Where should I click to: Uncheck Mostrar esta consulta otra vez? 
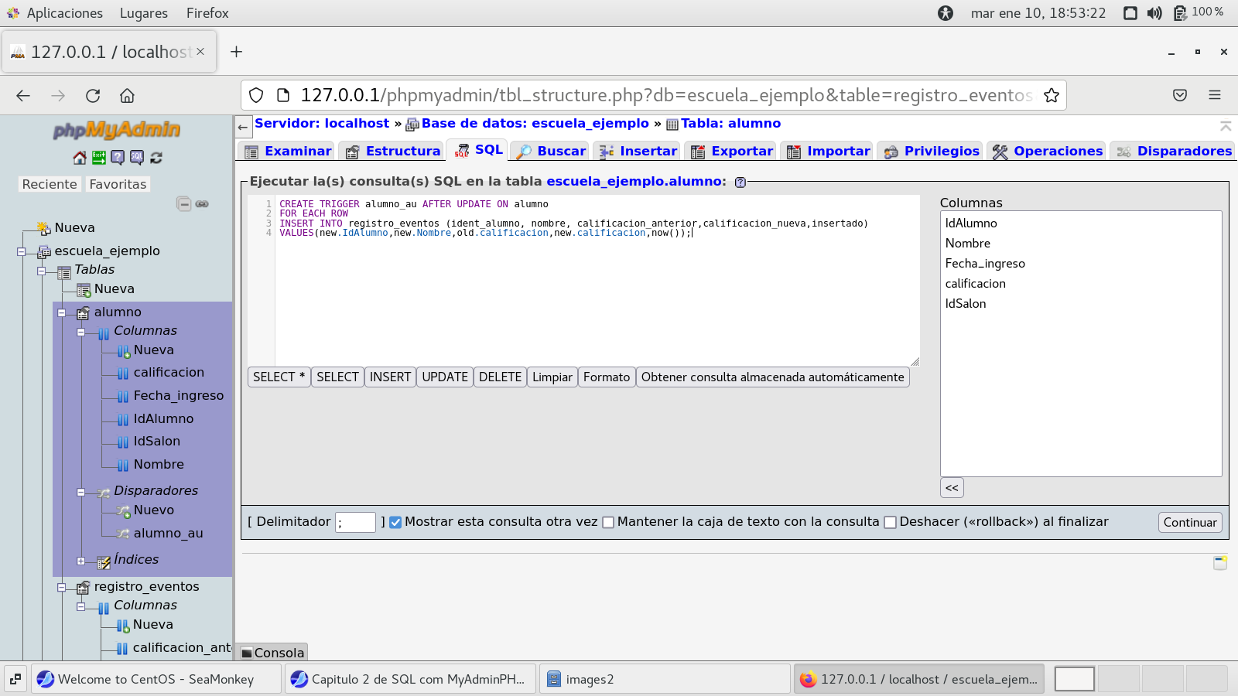[x=395, y=522]
